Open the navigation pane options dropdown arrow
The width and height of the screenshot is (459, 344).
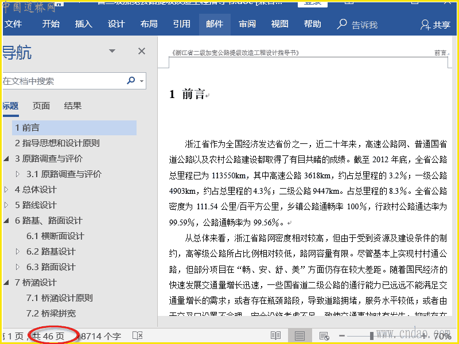point(112,51)
